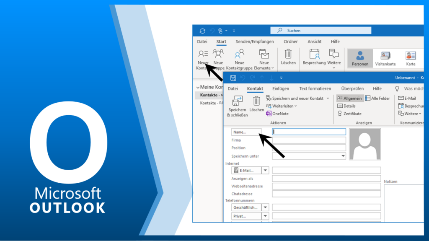Viewport: 429px width, 241px height.
Task: Open the Senden/Empfangen ribbon tab
Action: coord(254,41)
